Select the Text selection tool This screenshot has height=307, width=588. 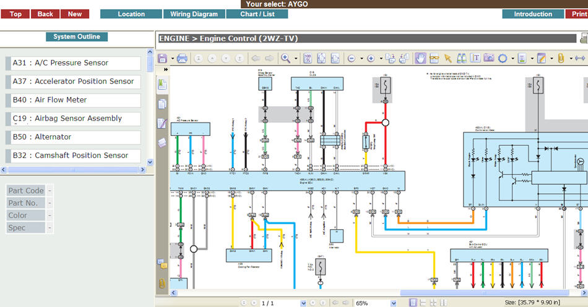[x=475, y=59]
